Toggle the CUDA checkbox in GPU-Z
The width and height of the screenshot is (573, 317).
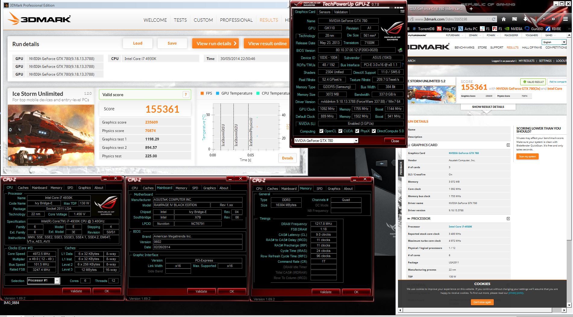click(340, 131)
